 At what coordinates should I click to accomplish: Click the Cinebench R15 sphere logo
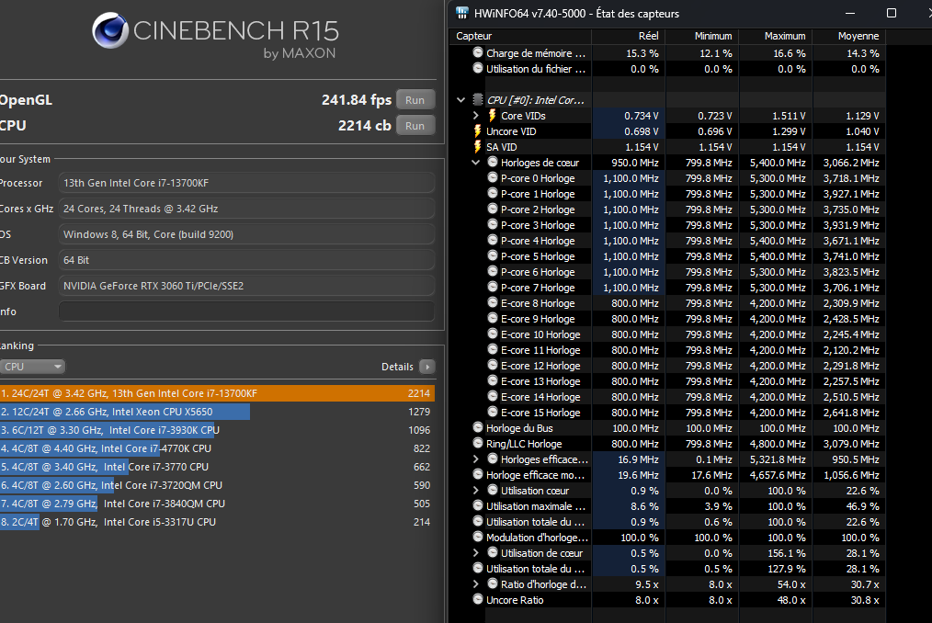pyautogui.click(x=110, y=30)
